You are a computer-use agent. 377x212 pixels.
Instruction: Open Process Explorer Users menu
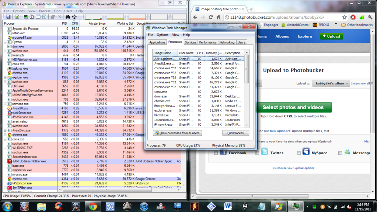click(68, 11)
